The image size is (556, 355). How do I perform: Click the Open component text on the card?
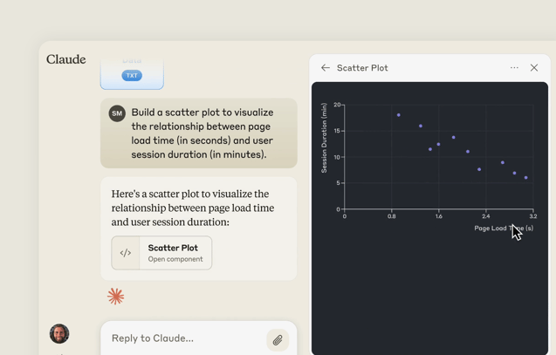tap(175, 259)
